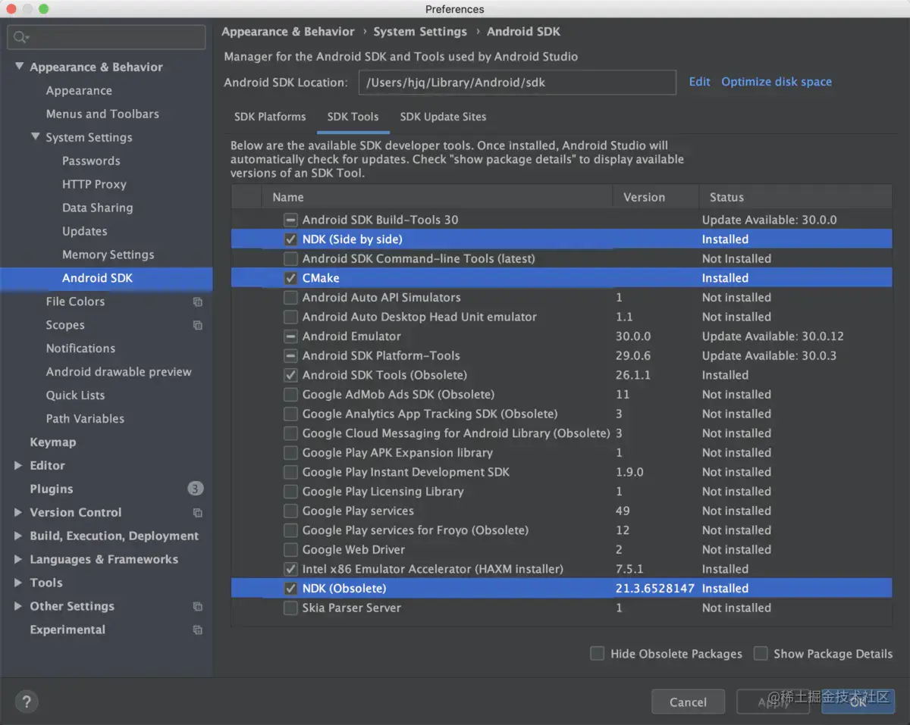Image resolution: width=910 pixels, height=725 pixels.
Task: Uncheck NDK (Obsolete) checkbox
Action: click(x=290, y=589)
